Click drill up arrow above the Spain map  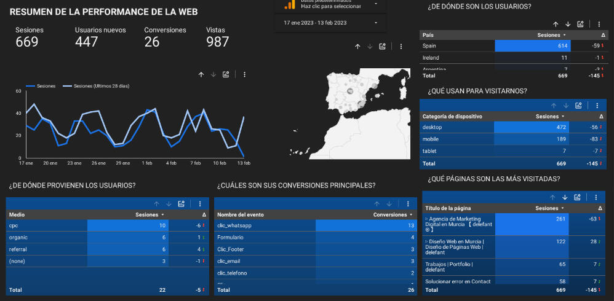[x=357, y=46]
